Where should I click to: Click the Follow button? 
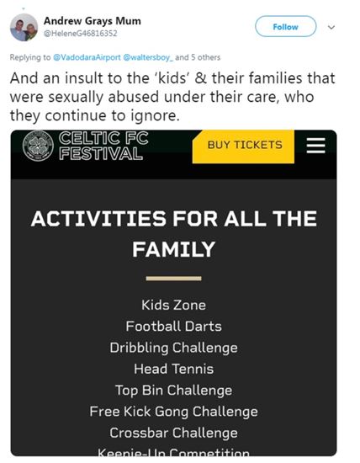(x=285, y=27)
